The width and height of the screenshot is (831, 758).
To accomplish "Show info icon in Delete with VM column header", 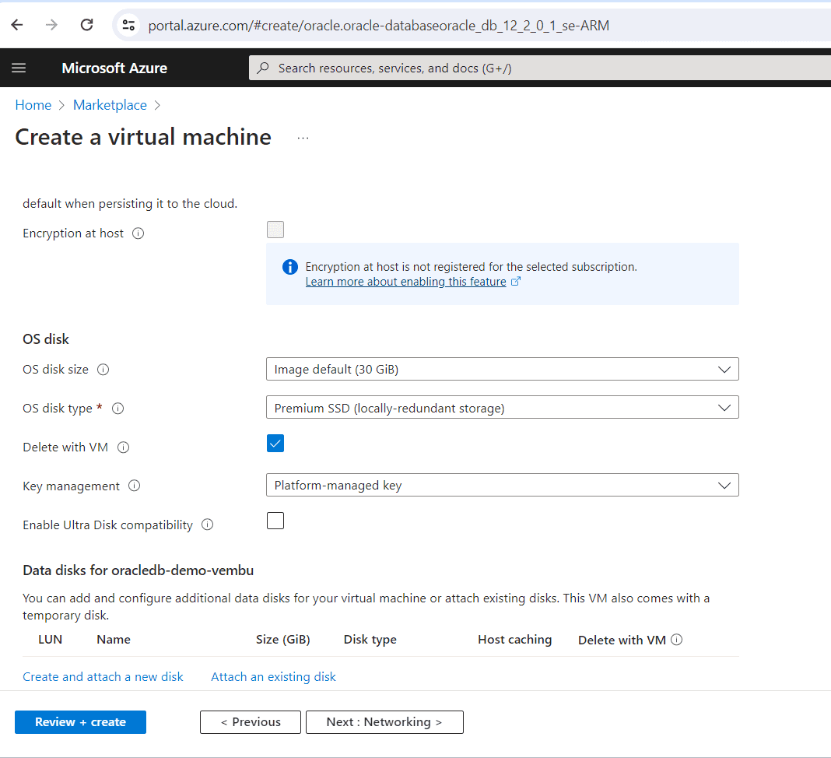I will (x=677, y=640).
